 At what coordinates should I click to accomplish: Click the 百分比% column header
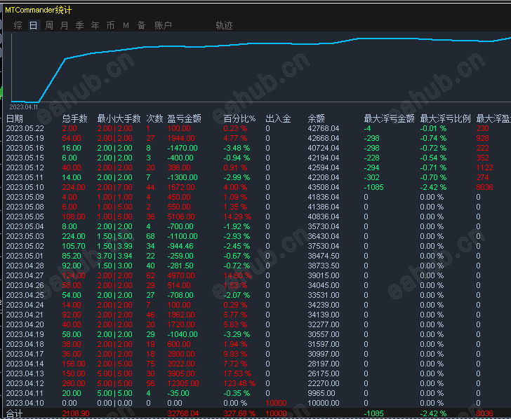239,118
